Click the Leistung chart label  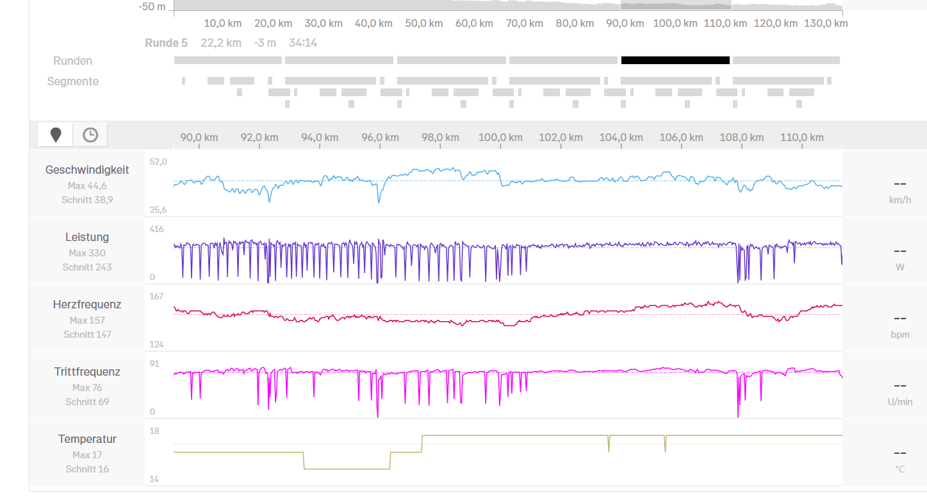tap(87, 237)
